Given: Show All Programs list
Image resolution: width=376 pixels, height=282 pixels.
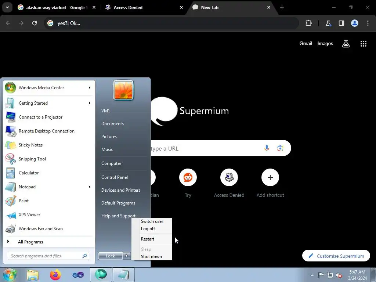Looking at the screenshot, I should 49,242.
